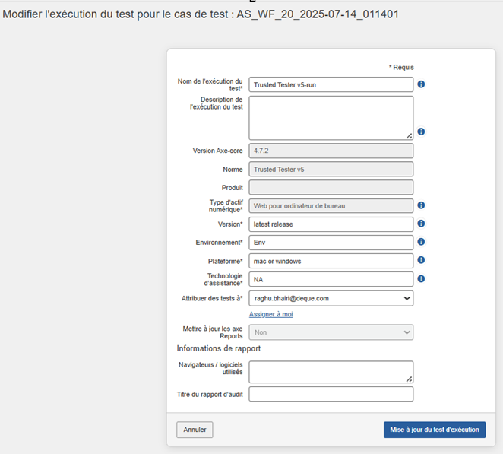503x454 pixels.
Task: Focus the Titre du rapport d'audit field
Action: click(331, 394)
